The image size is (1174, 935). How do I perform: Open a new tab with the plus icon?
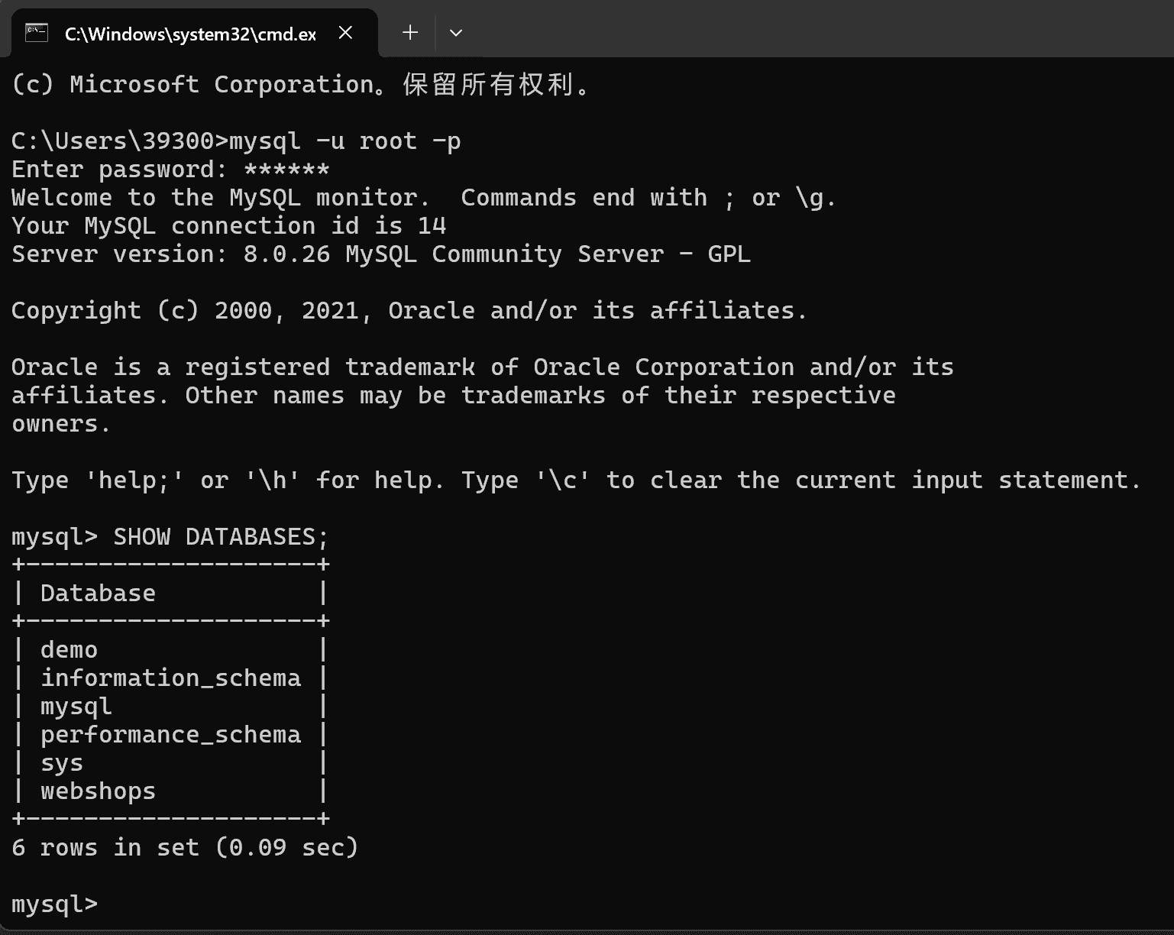tap(410, 33)
